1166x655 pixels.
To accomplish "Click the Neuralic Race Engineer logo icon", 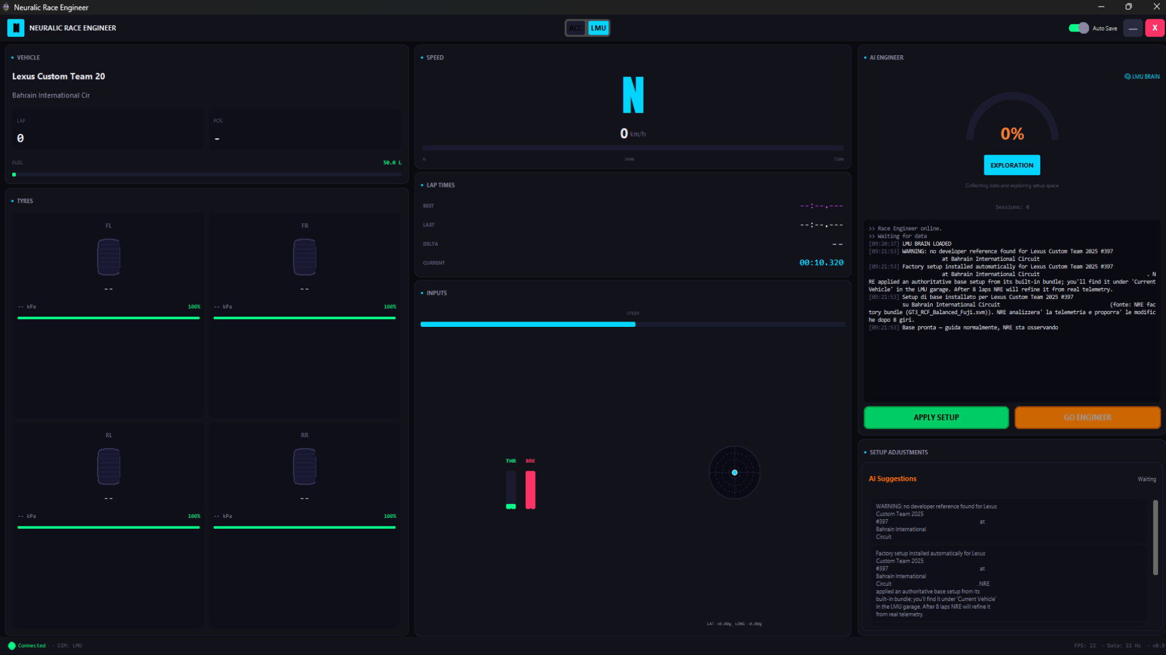I will 16,28.
